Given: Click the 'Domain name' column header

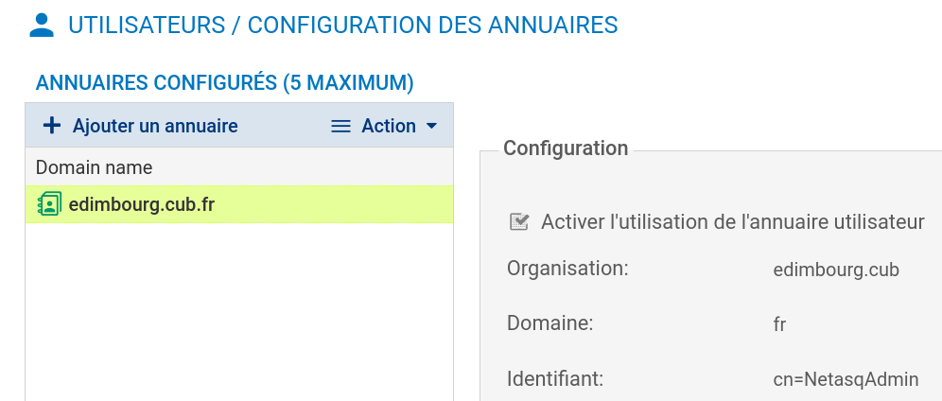Looking at the screenshot, I should click(x=95, y=167).
